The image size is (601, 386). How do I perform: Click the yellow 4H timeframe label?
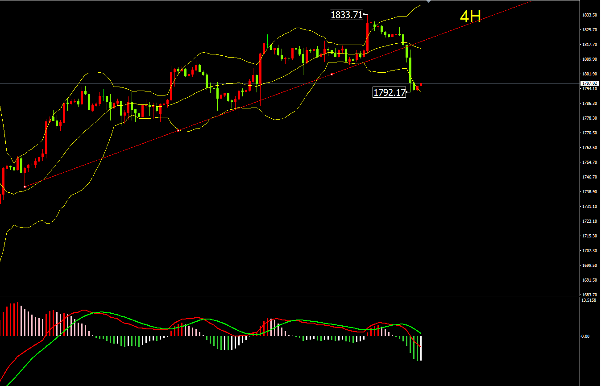[x=470, y=17]
